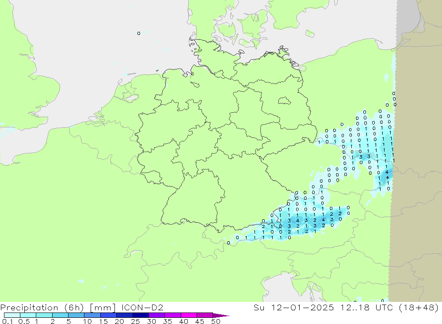The width and height of the screenshot is (442, 324).
Task: Select the legend swatch between 45 and 50
Action: (205, 315)
